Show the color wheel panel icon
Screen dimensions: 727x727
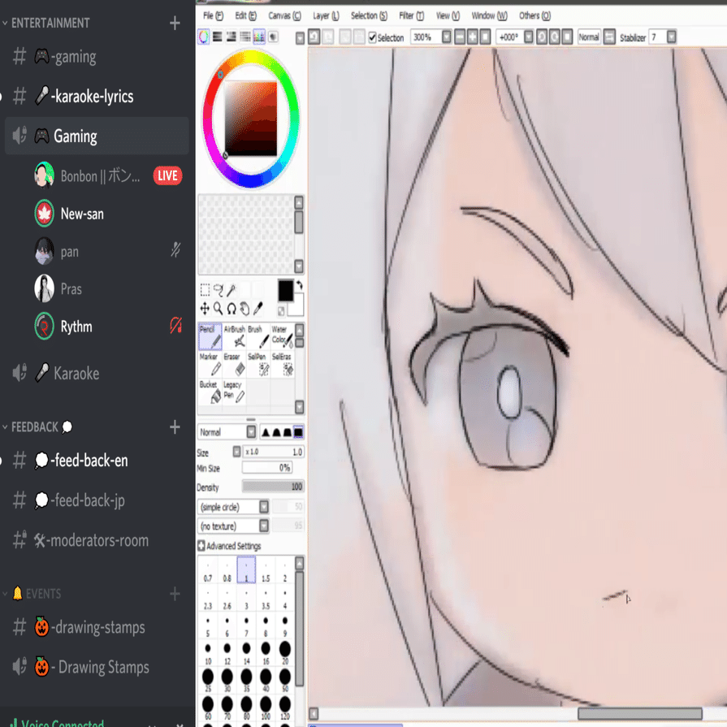204,37
